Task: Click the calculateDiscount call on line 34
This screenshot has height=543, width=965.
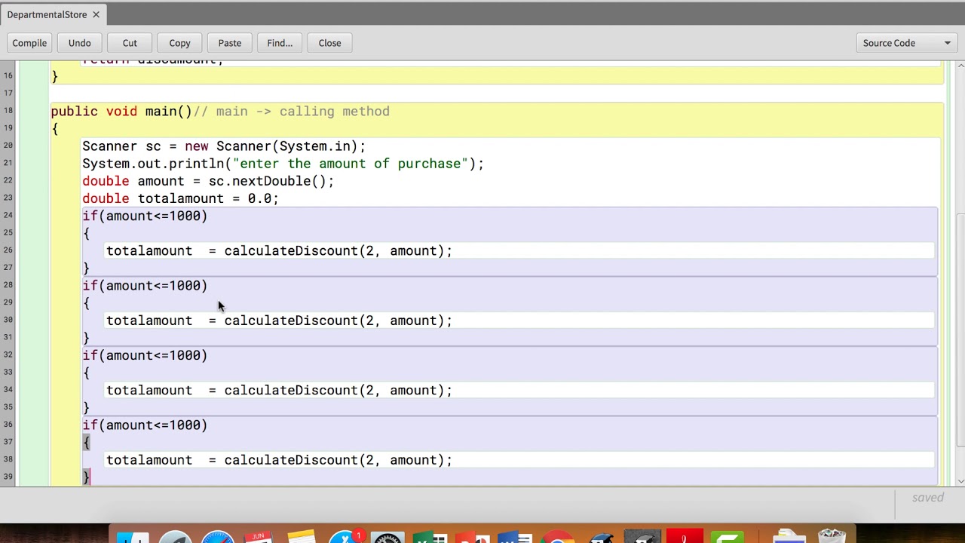Action: coord(338,390)
